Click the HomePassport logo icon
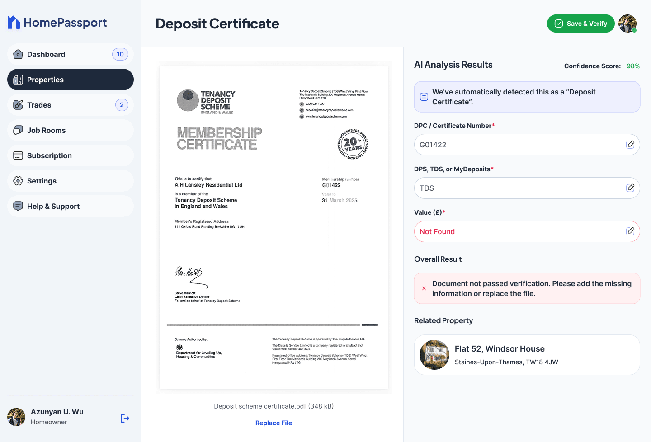This screenshot has width=651, height=442. pyautogui.click(x=14, y=23)
